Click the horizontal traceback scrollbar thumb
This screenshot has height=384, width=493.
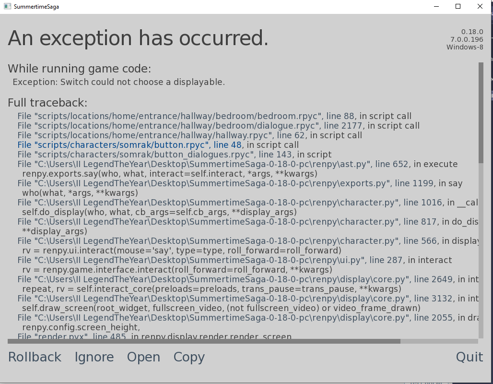(204, 341)
